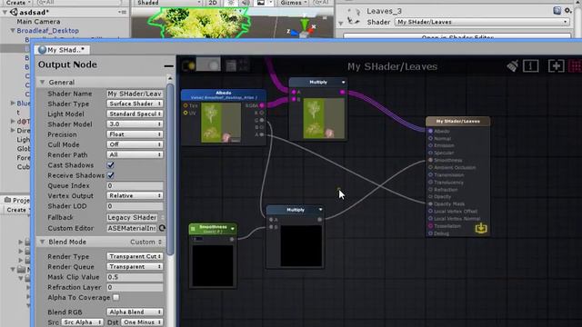Screen dimensions: 582x327
Task: Open the Shader Type dropdown
Action: coord(135,104)
